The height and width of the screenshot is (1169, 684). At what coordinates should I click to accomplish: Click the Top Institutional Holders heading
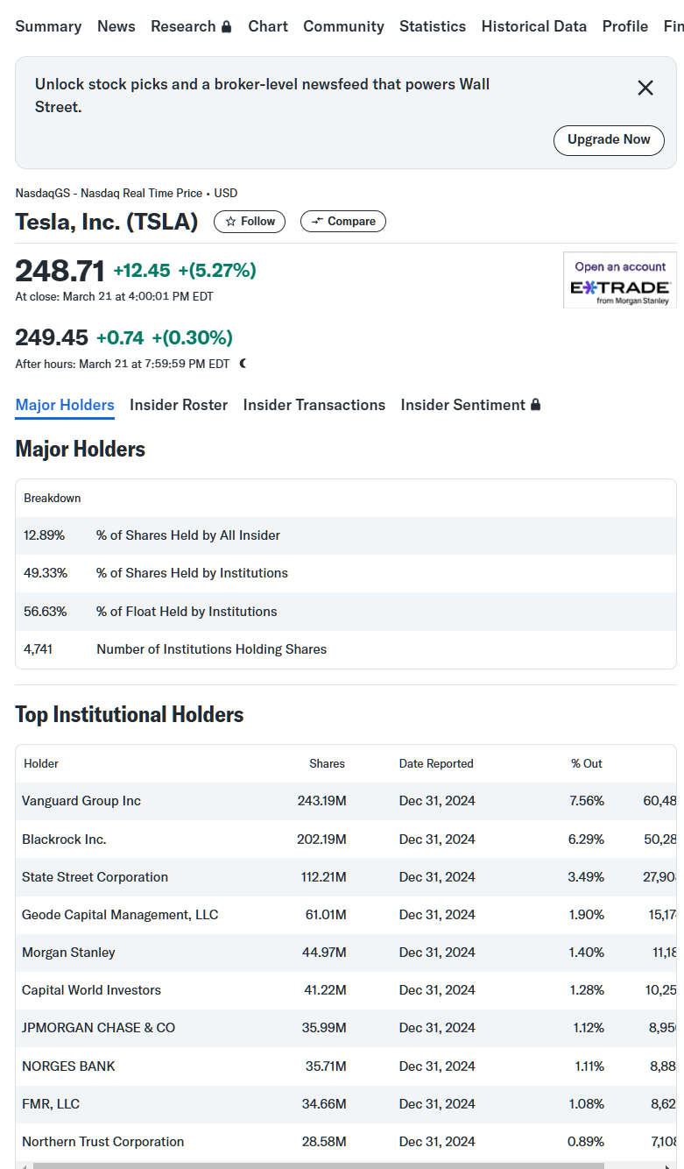[130, 715]
